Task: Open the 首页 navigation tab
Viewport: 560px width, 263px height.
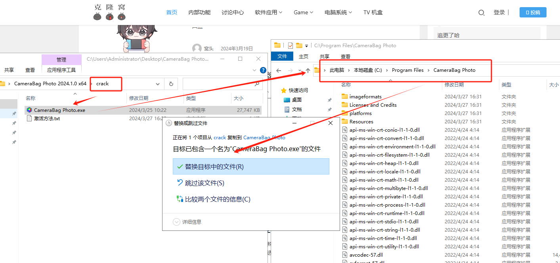Action: (172, 12)
